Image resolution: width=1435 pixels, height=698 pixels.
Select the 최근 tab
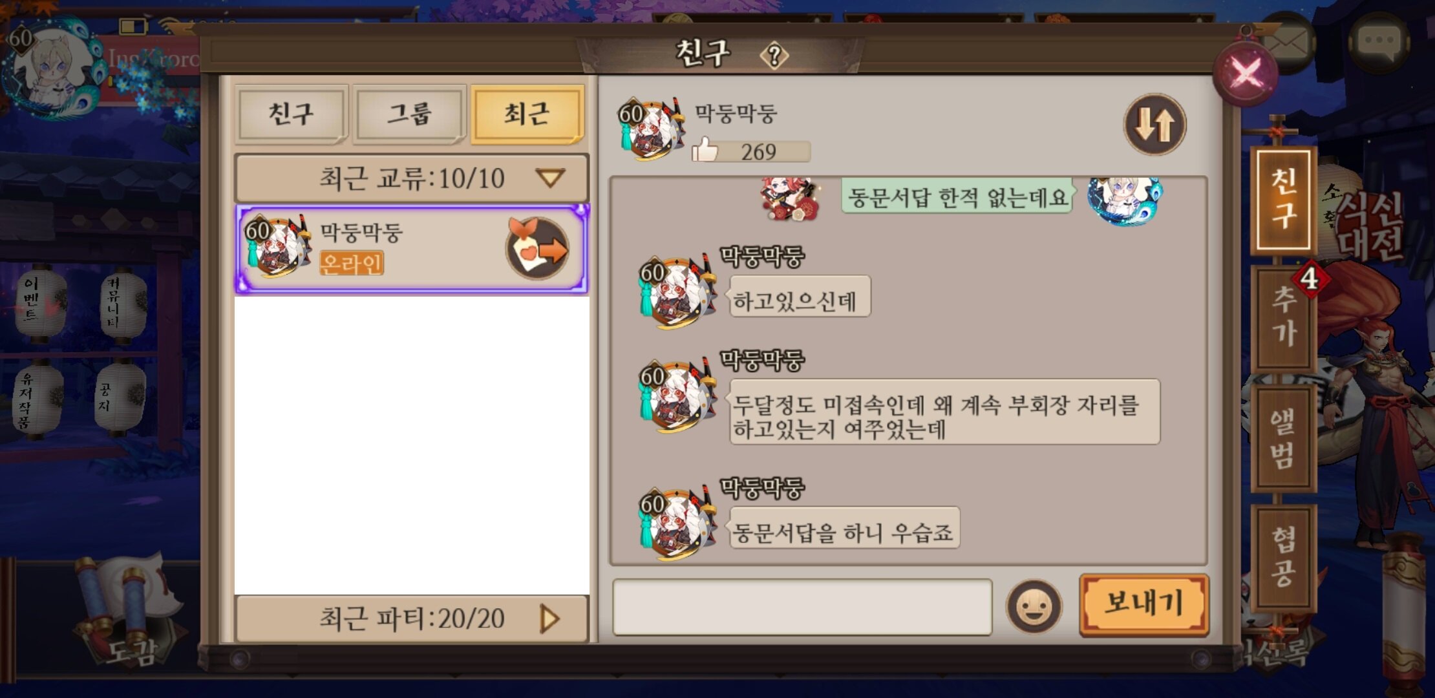click(x=527, y=114)
